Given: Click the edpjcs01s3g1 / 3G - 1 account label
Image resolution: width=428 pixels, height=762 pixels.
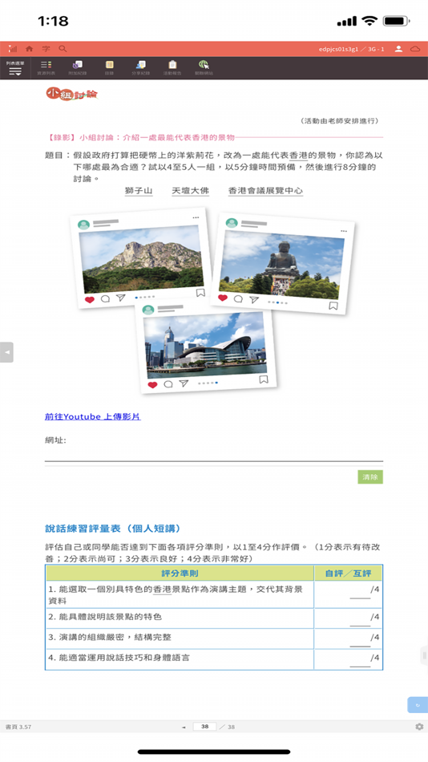Looking at the screenshot, I should (x=352, y=49).
